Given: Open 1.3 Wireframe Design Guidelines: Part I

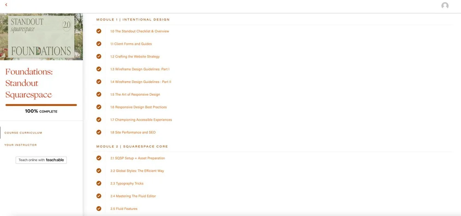Looking at the screenshot, I should point(140,69).
